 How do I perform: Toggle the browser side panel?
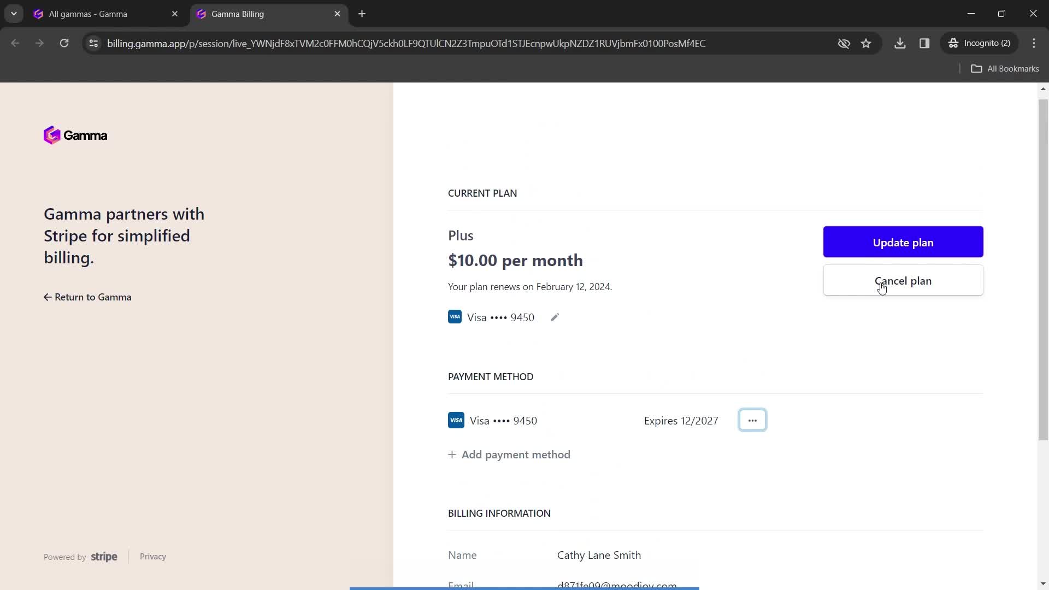tap(924, 43)
